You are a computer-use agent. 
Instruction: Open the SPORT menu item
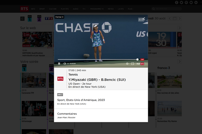coord(42,9)
